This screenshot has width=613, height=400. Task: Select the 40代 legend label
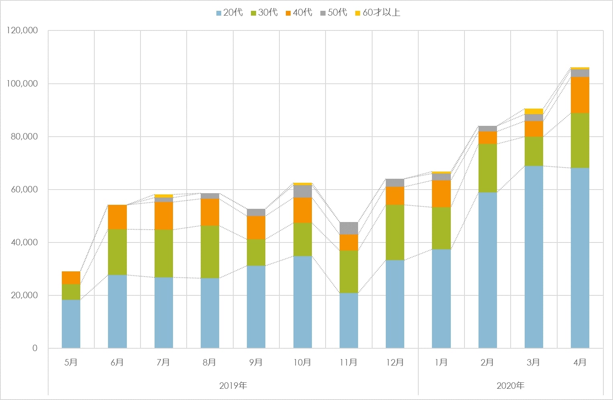(x=303, y=13)
